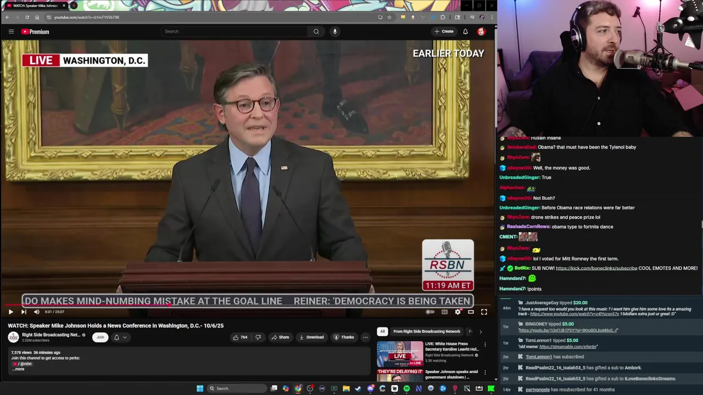Play the video
703x395 pixels.
click(10, 312)
